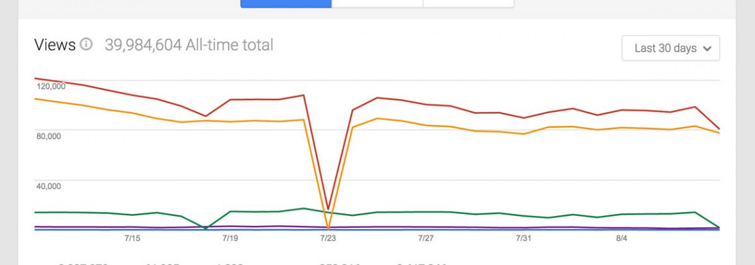Click the Views heading text
755x265 pixels.
[x=55, y=45]
